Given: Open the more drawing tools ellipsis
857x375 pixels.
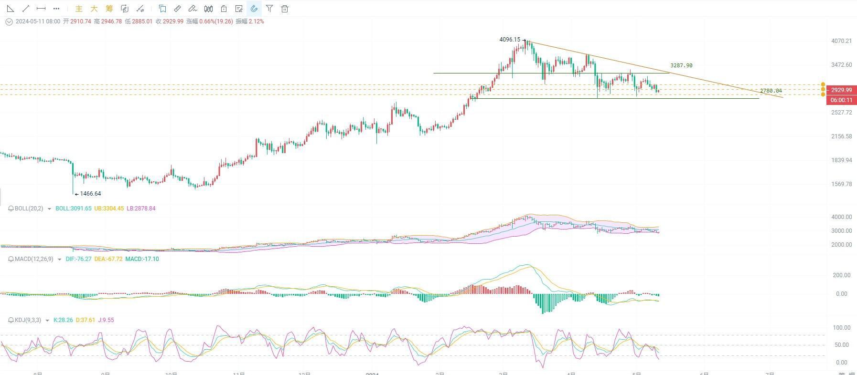Looking at the screenshot, I should [56, 9].
